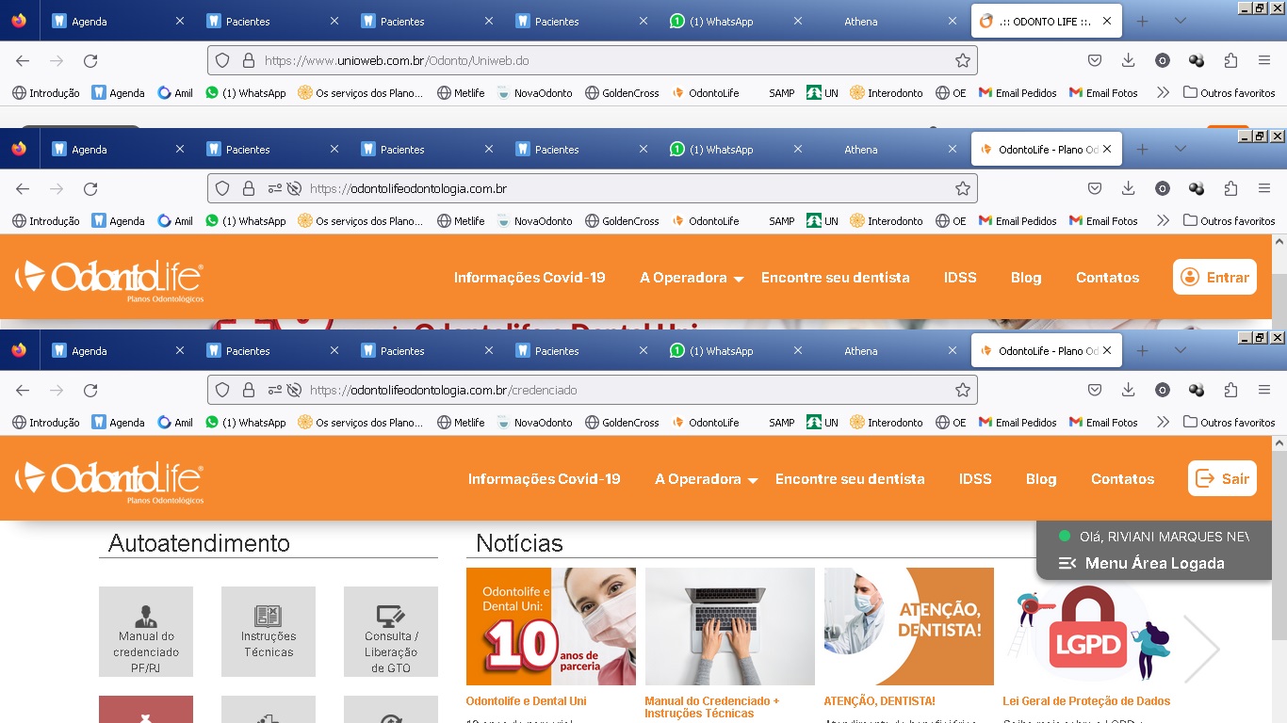Click the site lock icon in credenciado window
This screenshot has width=1287, height=723.
pos(249,390)
